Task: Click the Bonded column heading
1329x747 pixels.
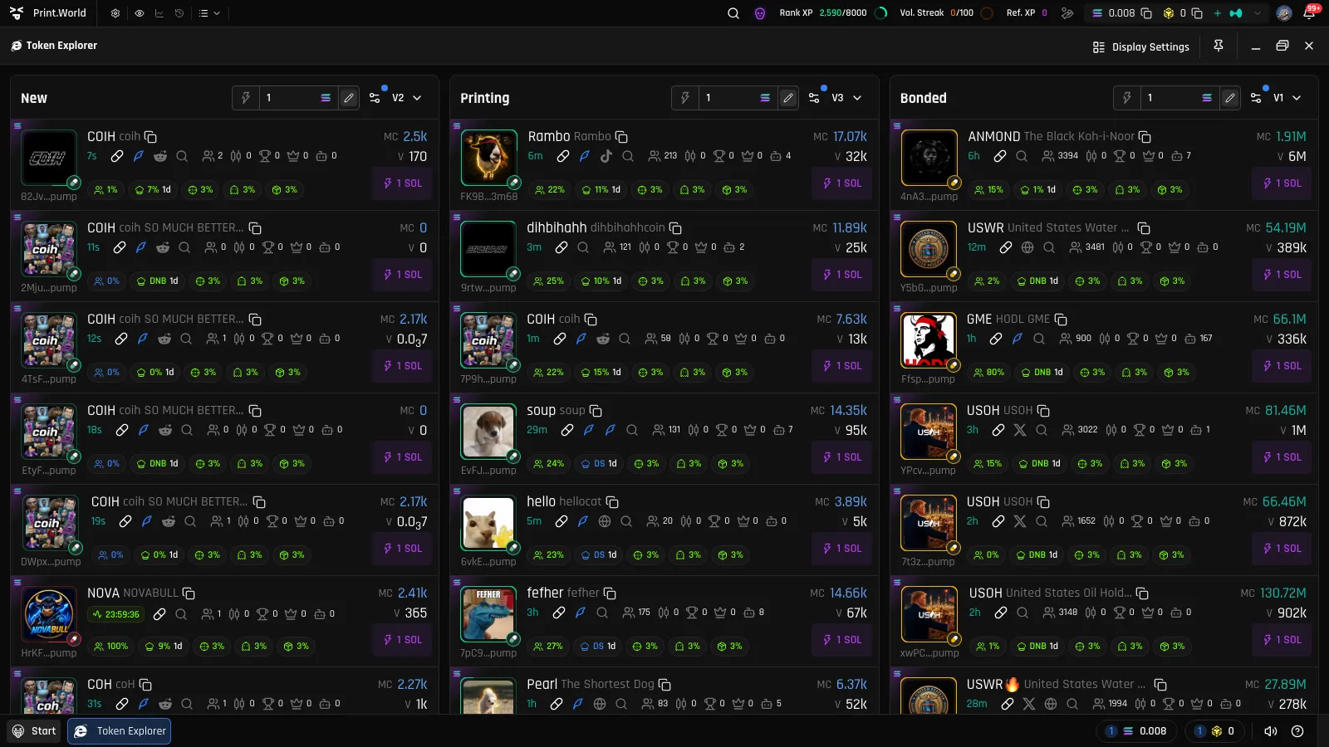Action: 924,98
